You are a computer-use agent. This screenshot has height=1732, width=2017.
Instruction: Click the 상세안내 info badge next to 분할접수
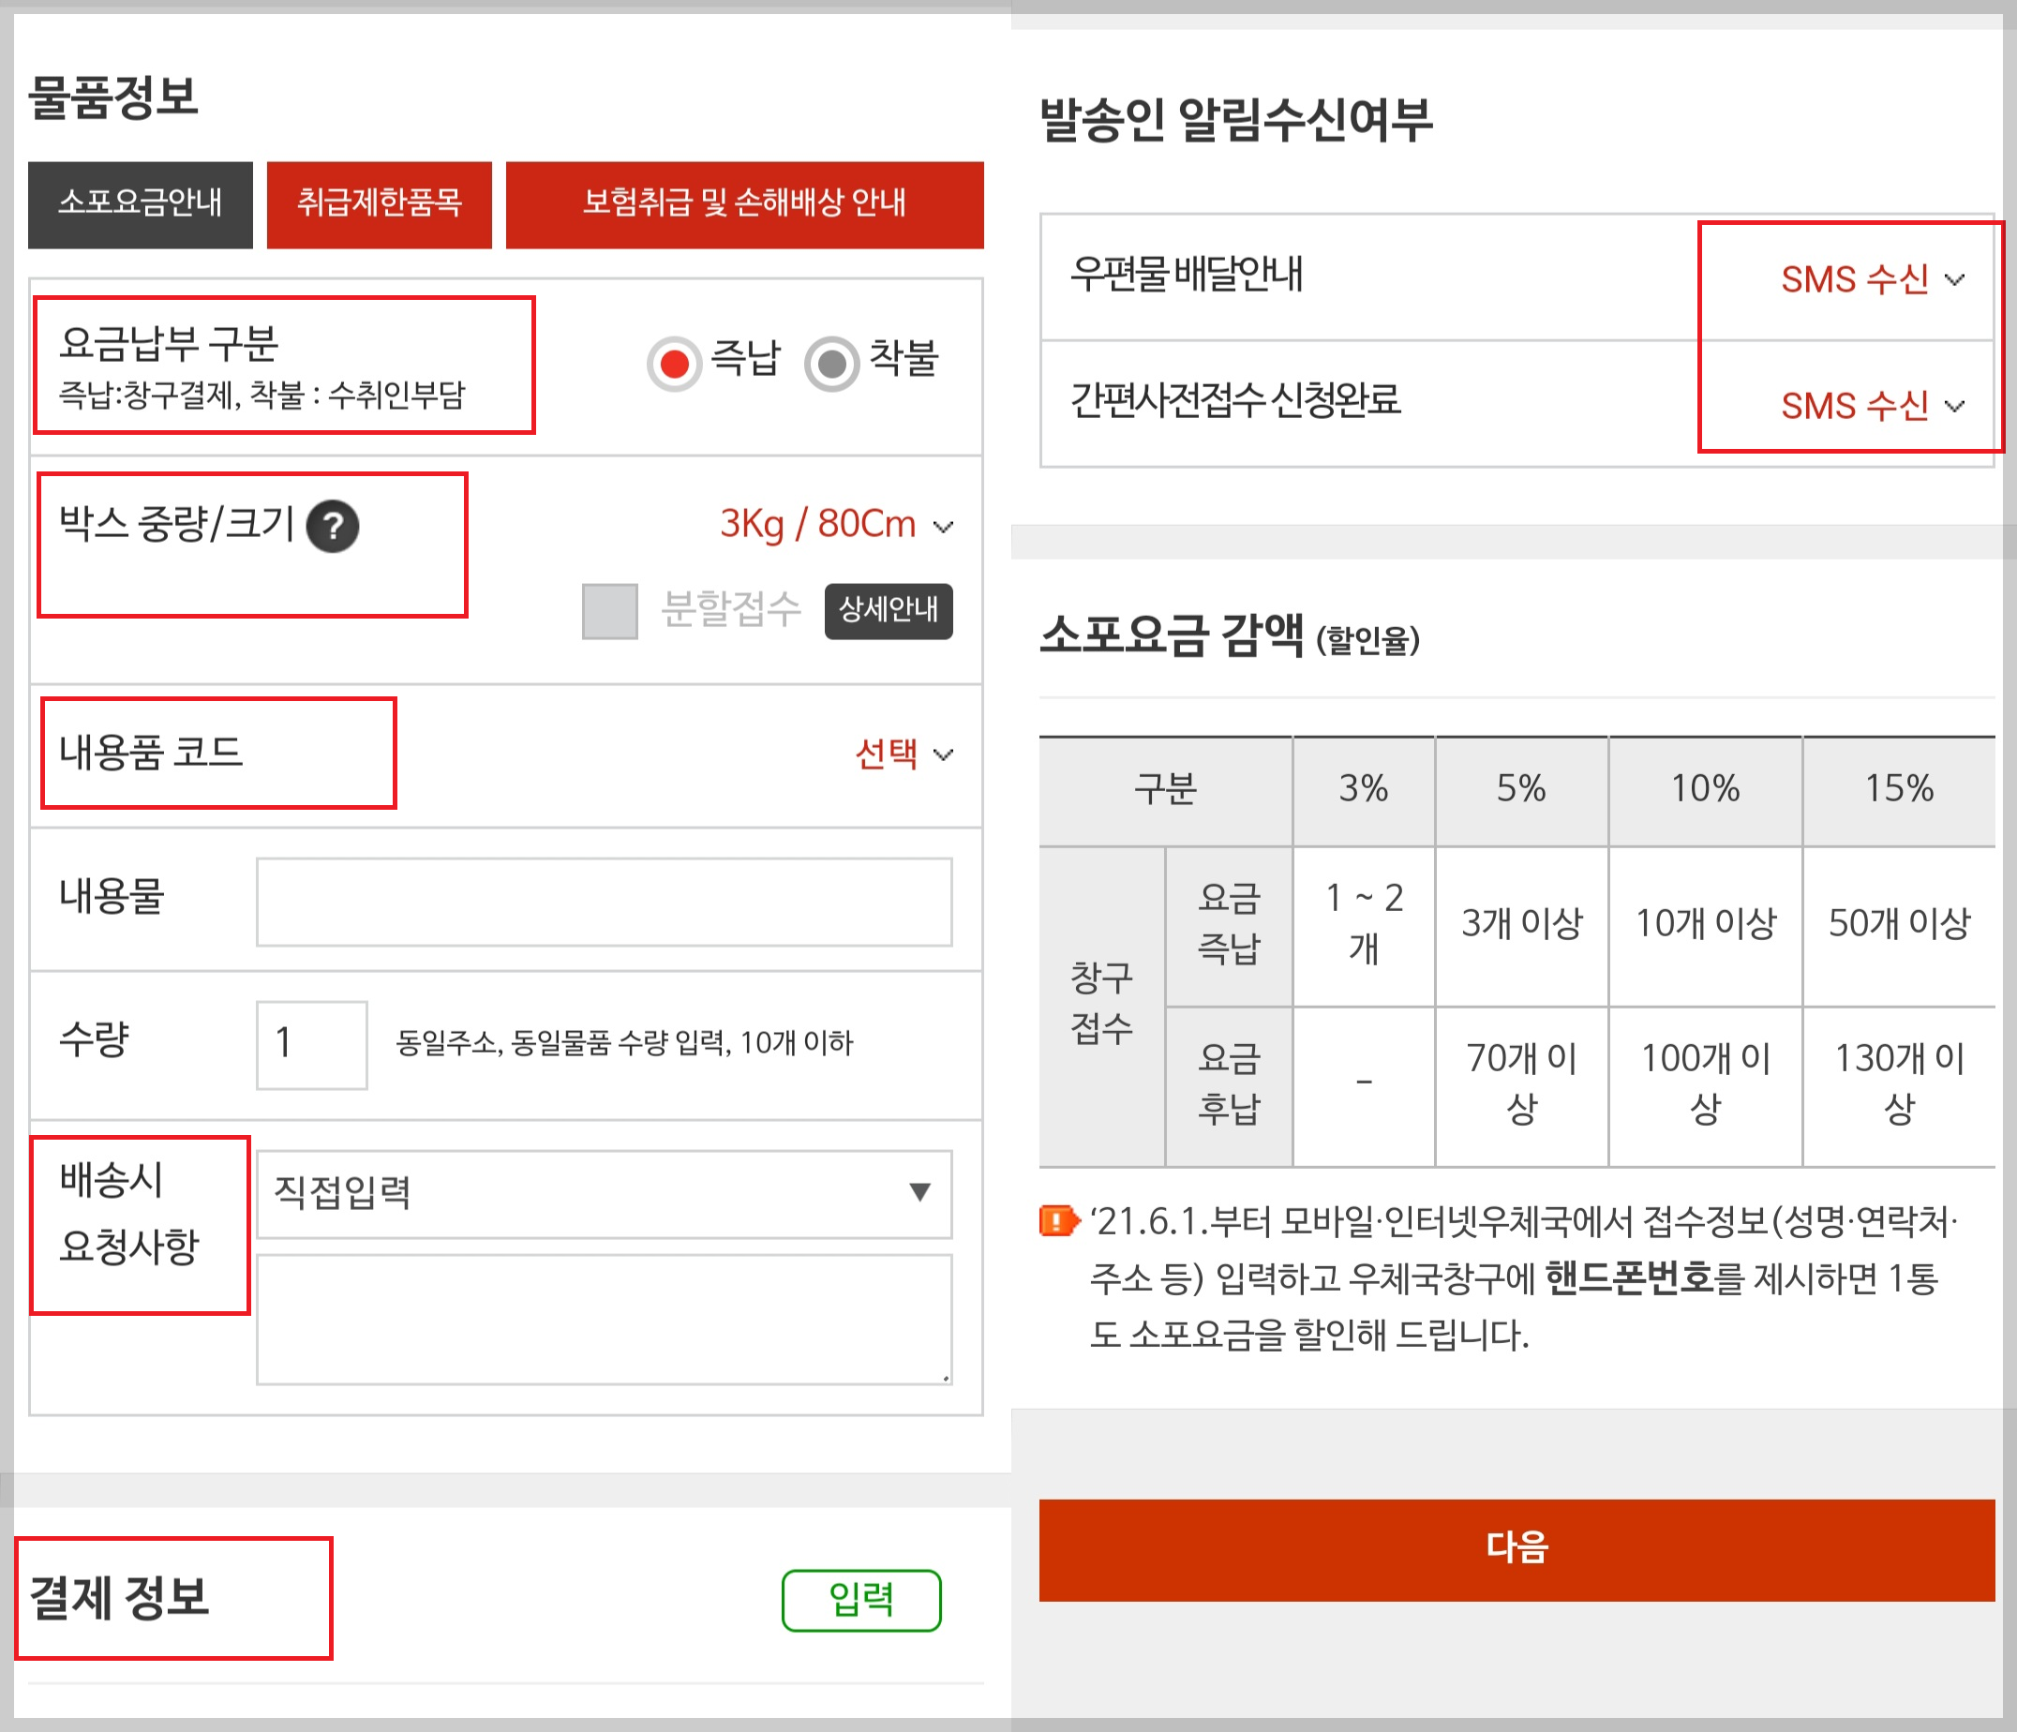[888, 610]
